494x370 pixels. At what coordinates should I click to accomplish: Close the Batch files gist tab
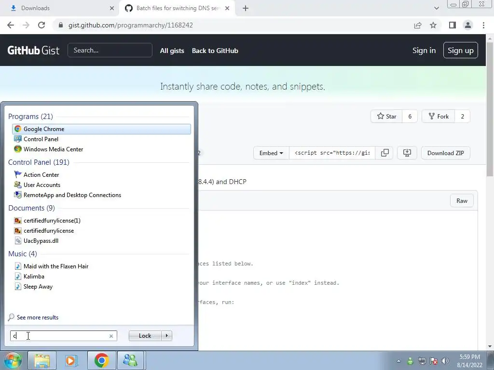[x=227, y=8]
